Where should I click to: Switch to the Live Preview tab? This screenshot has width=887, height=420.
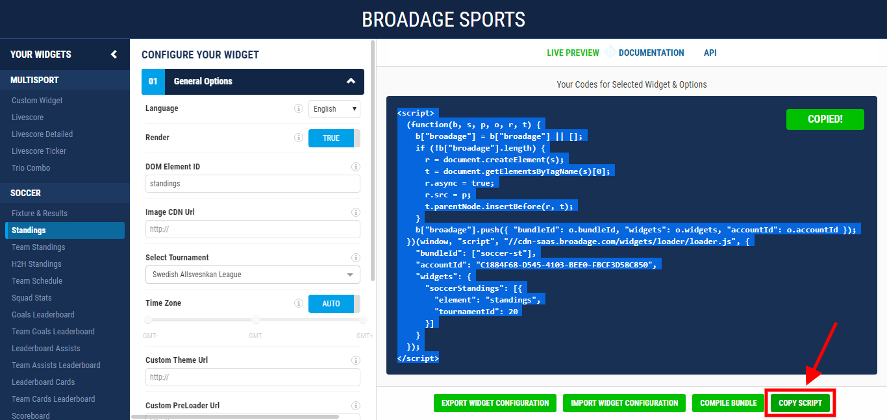click(573, 53)
